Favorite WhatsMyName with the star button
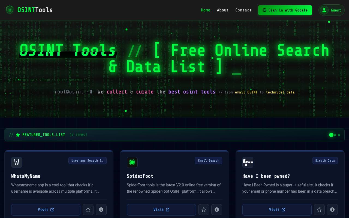This screenshot has height=218, width=349. 88,210
